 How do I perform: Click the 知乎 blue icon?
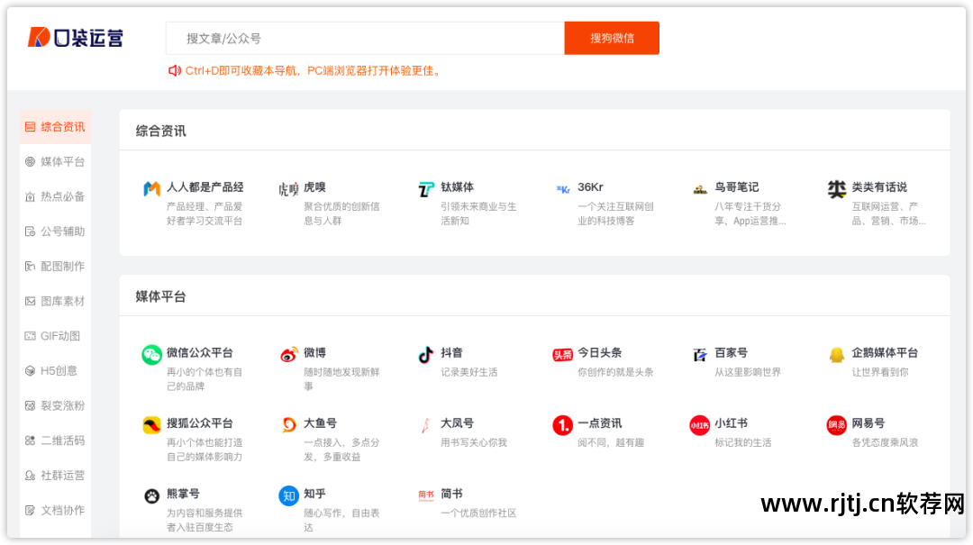[290, 495]
